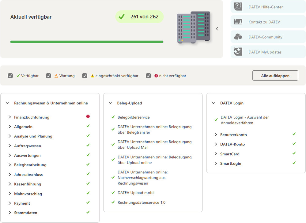Image resolution: width=306 pixels, height=223 pixels.
Task: Click 'DATEV Login - Auswahl der Anmeldeverfahren' text
Action: tap(245, 120)
